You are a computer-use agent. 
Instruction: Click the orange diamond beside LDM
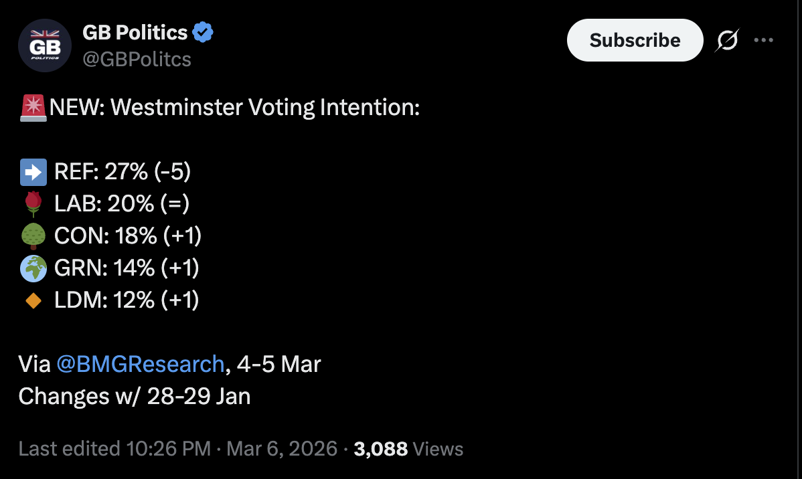tap(33, 300)
